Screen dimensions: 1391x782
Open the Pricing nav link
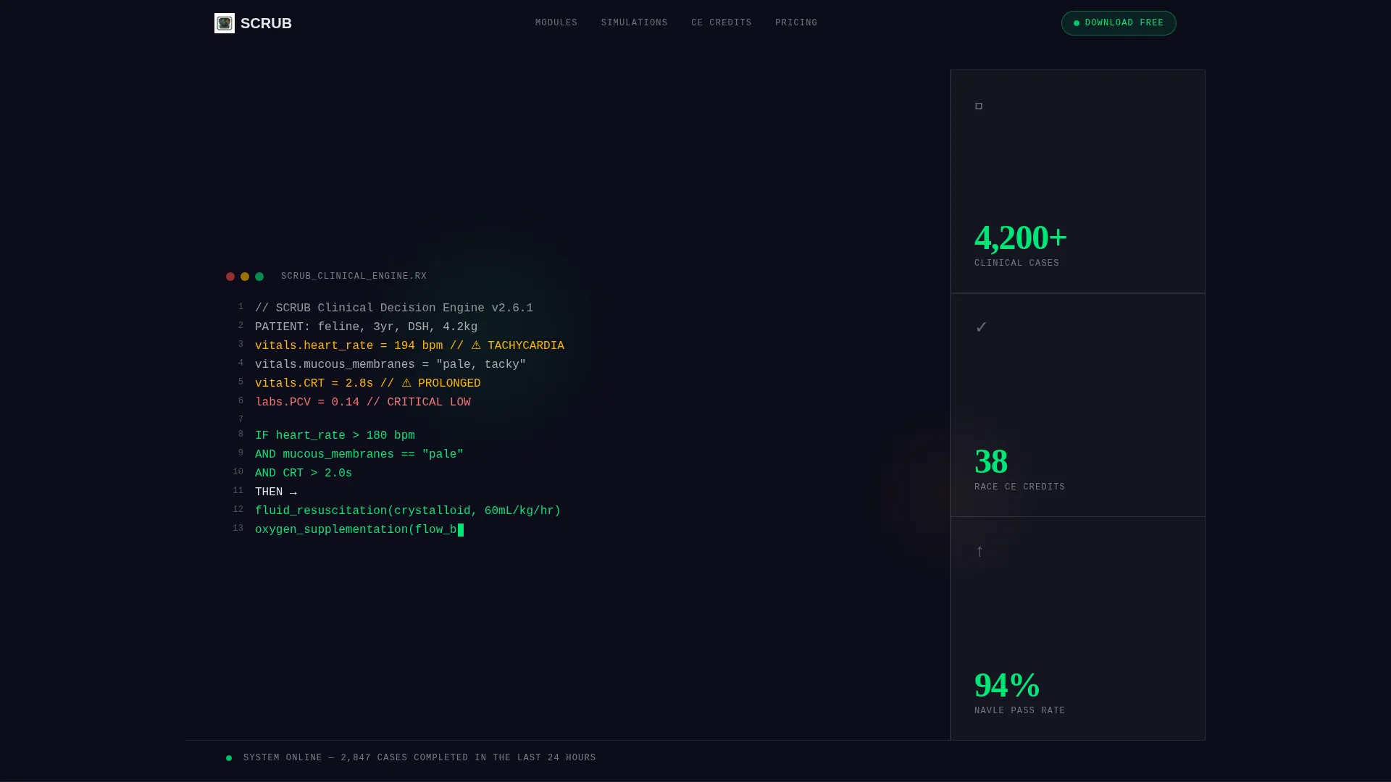(796, 23)
